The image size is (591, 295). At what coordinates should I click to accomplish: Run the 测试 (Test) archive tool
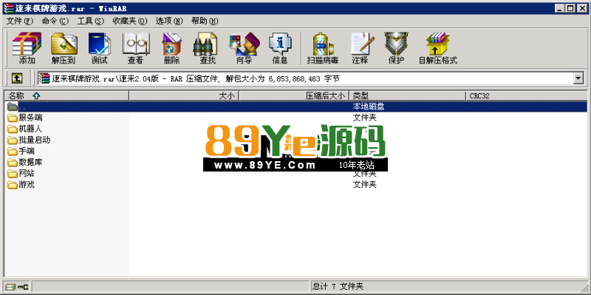[x=100, y=48]
